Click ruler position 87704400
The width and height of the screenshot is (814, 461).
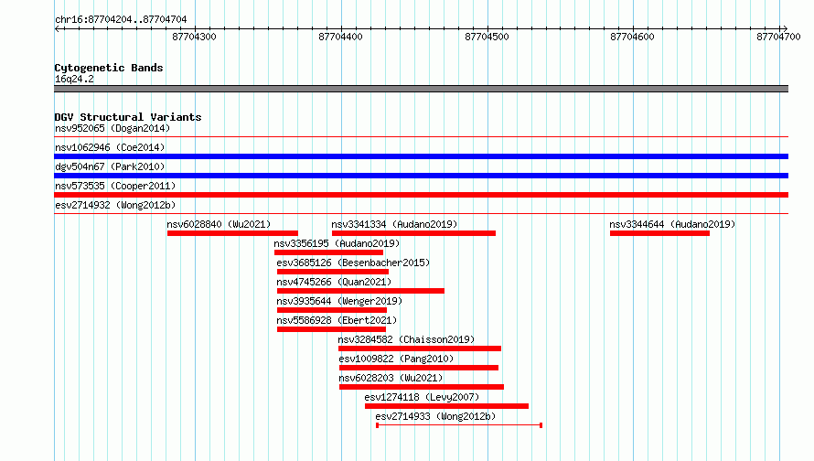point(340,37)
